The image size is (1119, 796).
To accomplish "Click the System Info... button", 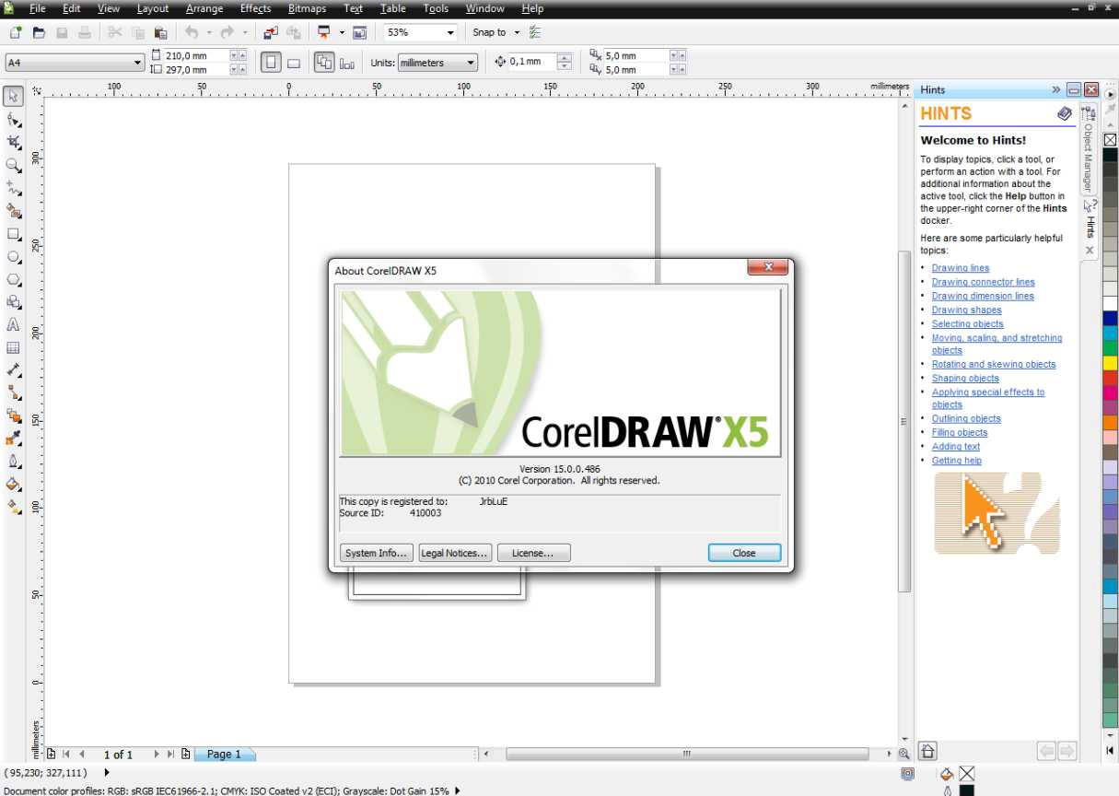I will [x=375, y=553].
